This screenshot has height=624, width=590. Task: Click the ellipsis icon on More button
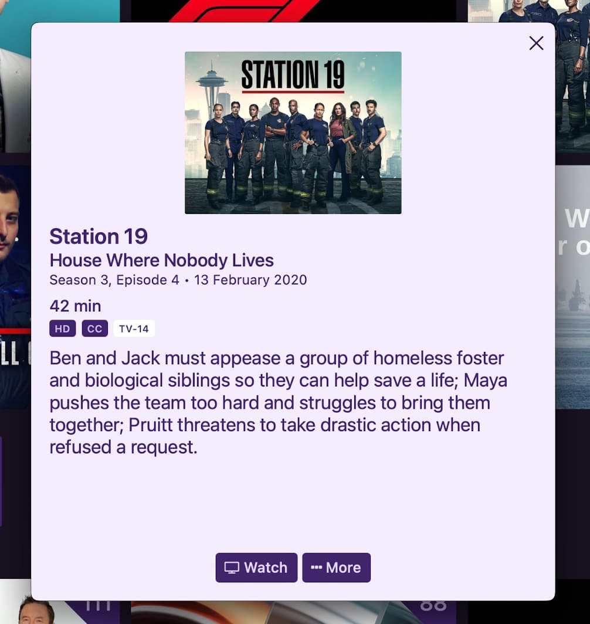(316, 568)
